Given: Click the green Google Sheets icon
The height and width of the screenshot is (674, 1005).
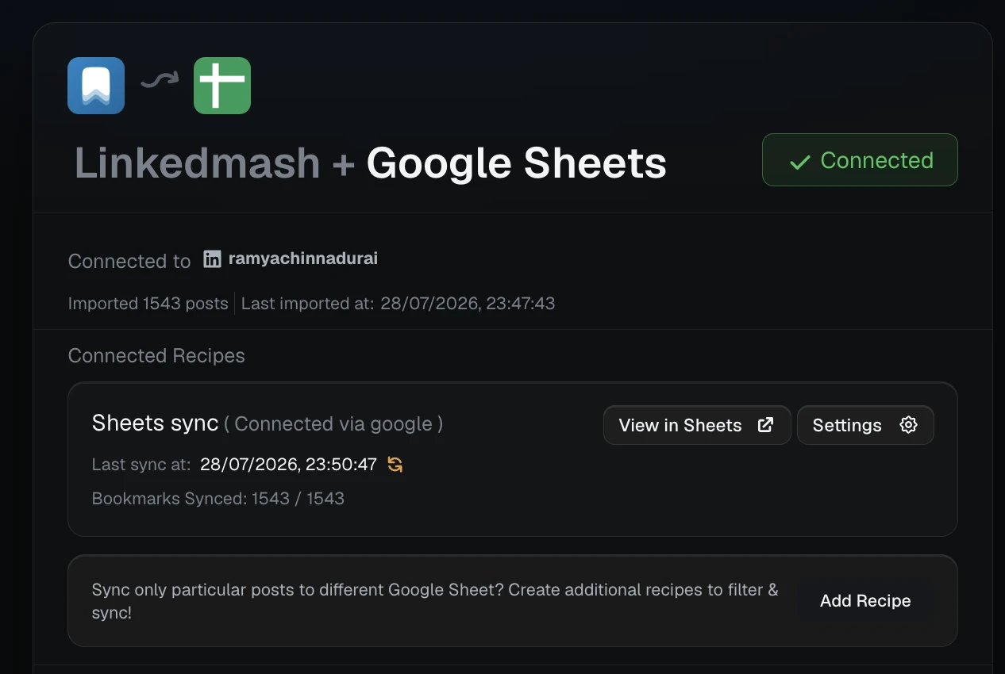Looking at the screenshot, I should [x=222, y=86].
